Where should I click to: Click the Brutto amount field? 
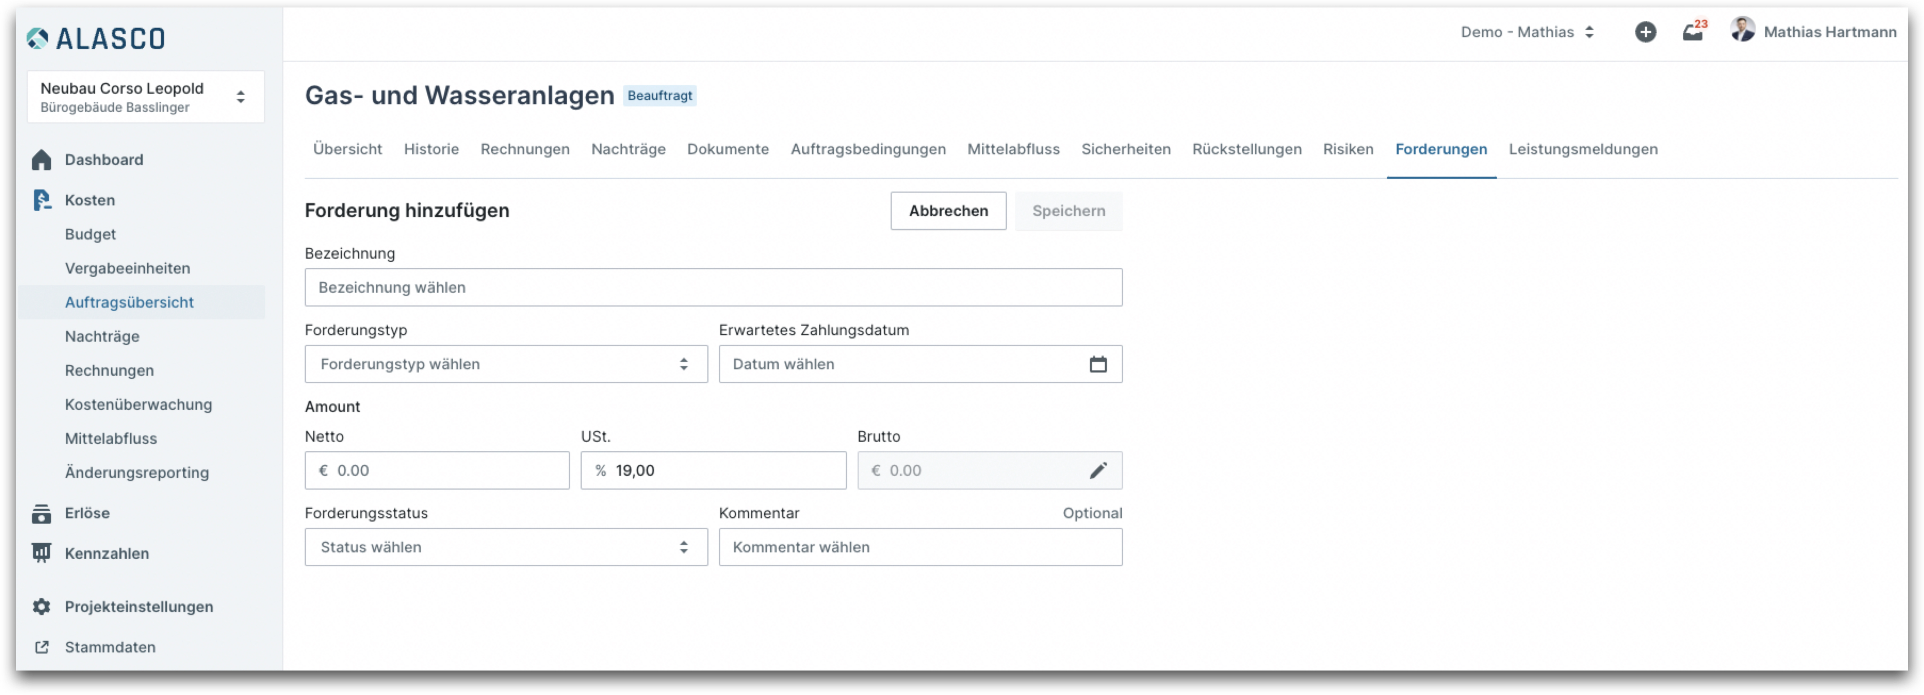pos(990,471)
